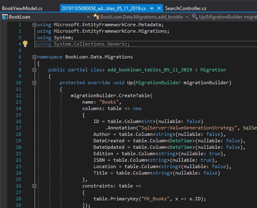Collapse the constraints lambda block
257x208 pixels.
tap(34, 186)
